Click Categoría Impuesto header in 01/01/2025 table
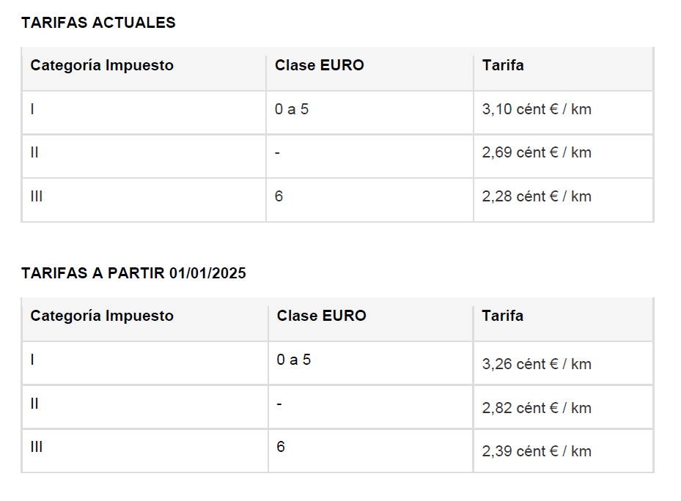Screen dimensions: 681x501 coord(102,316)
